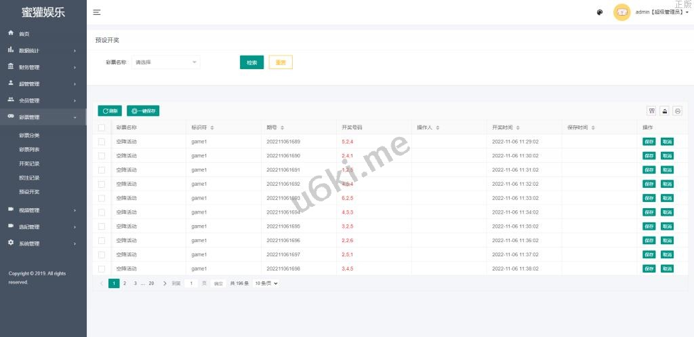Collapse sidebar with the hamburger menu icon
Viewport: 694px width, 337px height.
click(97, 12)
